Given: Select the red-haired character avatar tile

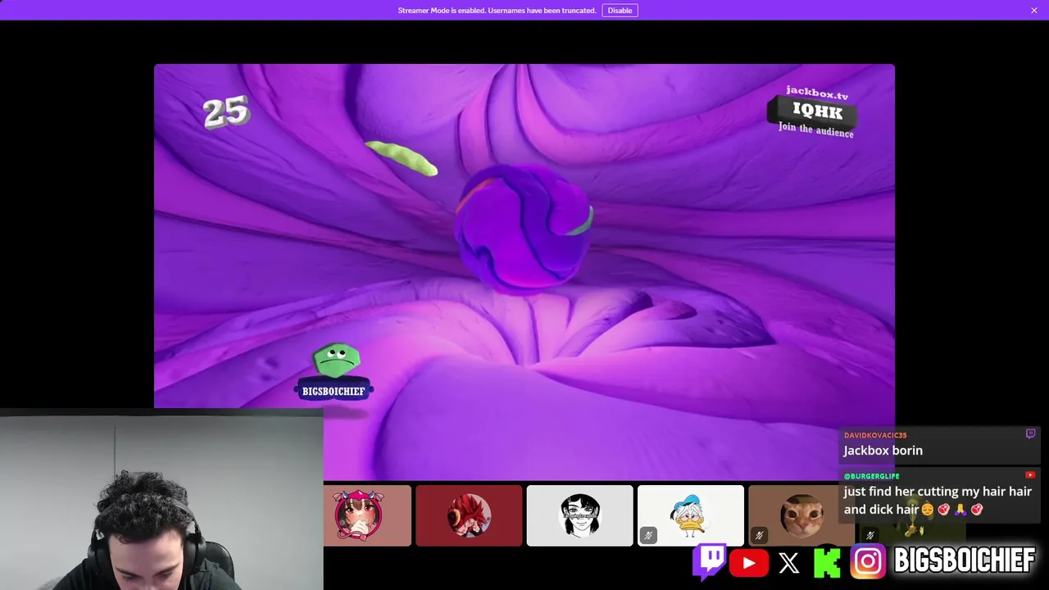Looking at the screenshot, I should [469, 515].
